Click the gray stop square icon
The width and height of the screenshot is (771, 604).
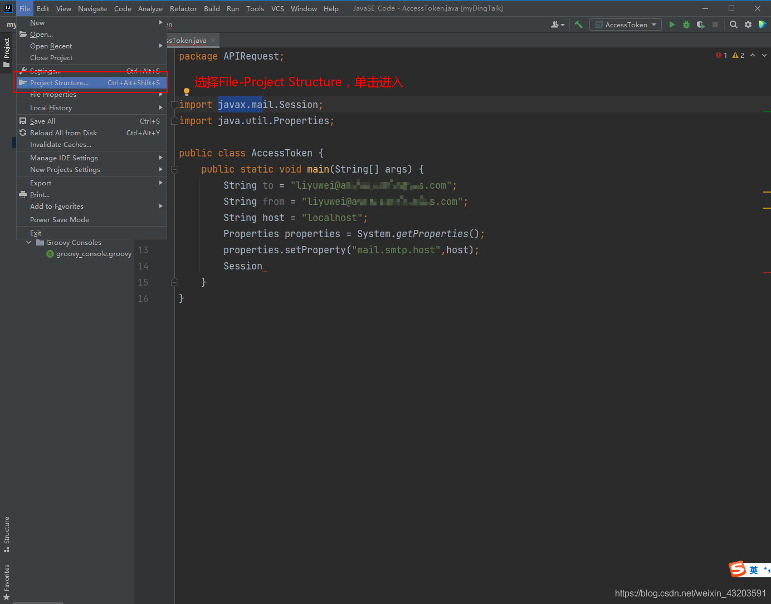point(715,24)
